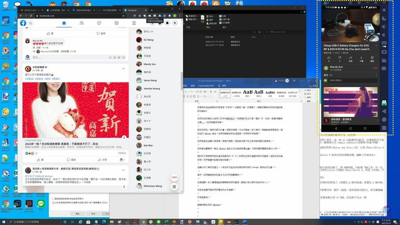Click the Word account avatar
Screen dimensions: 400x225
point(287,80)
